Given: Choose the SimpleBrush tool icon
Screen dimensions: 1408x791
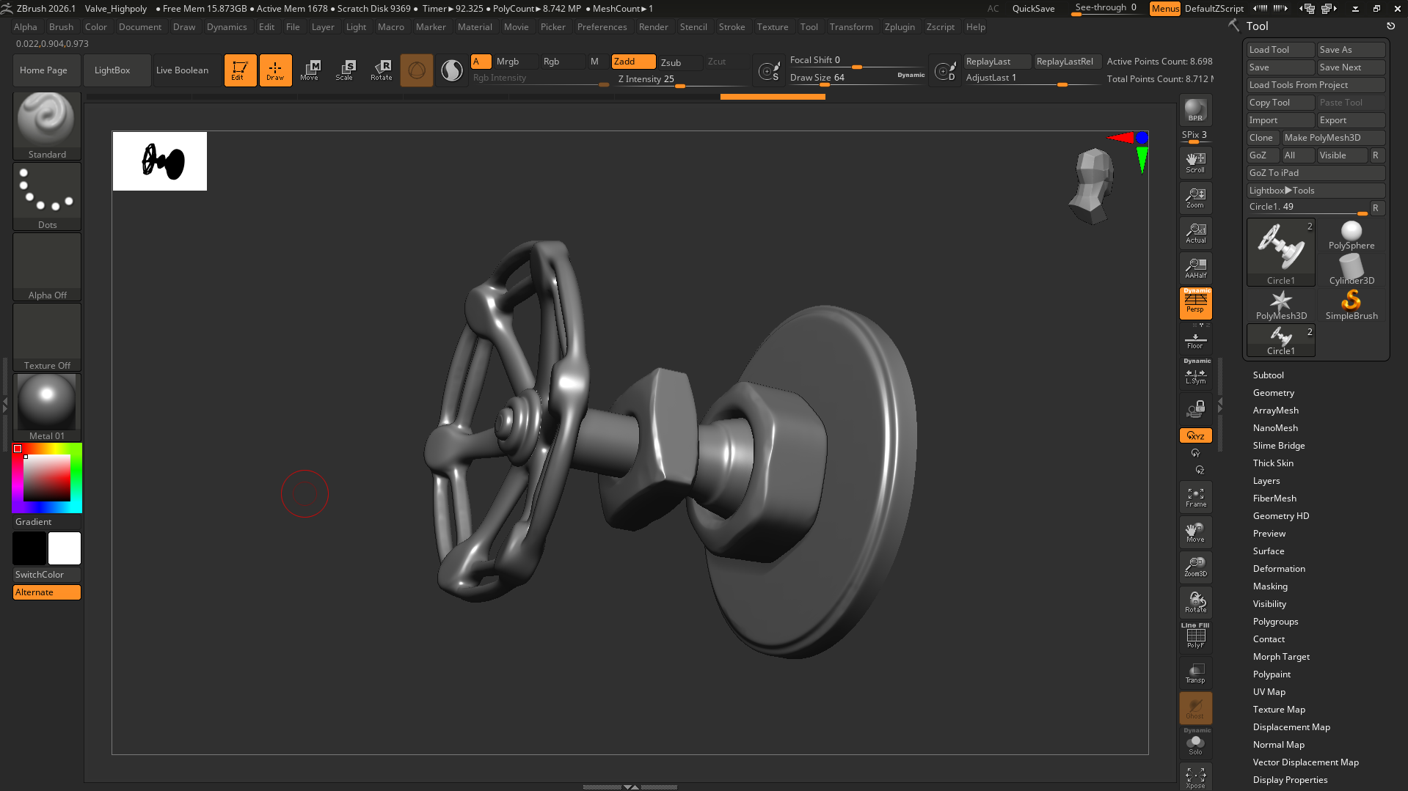Looking at the screenshot, I should point(1351,305).
